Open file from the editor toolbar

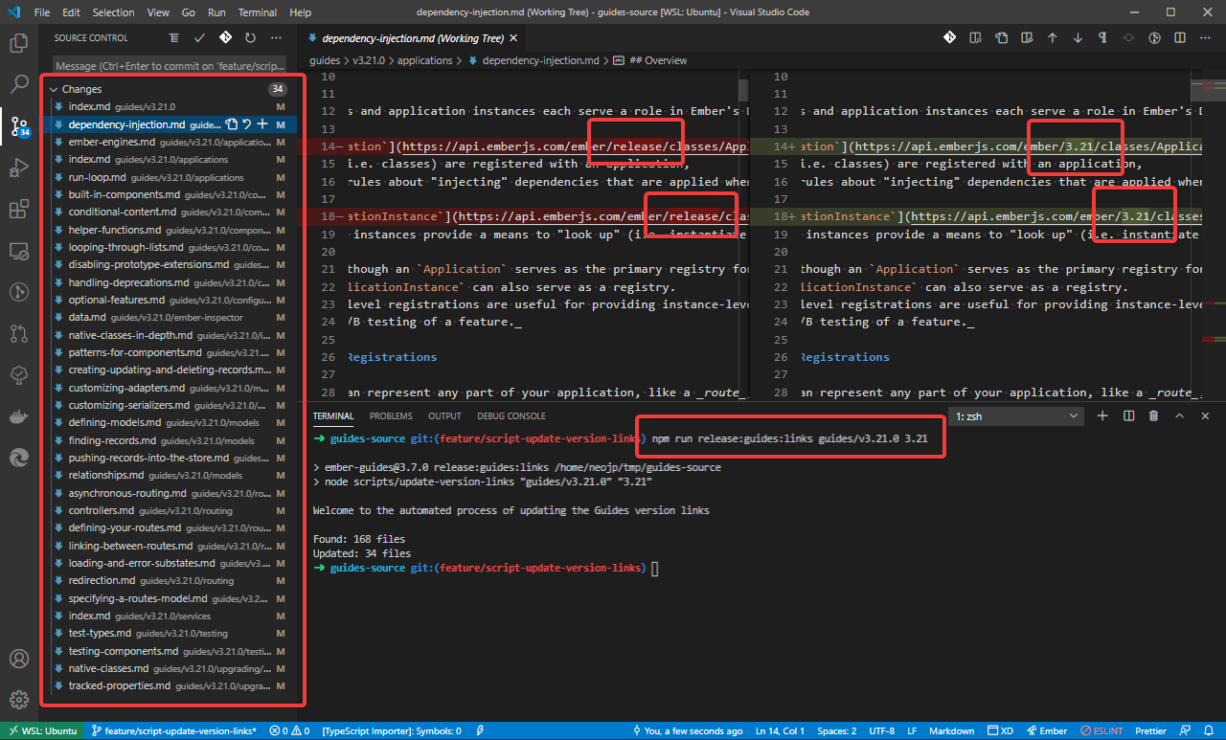(x=1001, y=38)
